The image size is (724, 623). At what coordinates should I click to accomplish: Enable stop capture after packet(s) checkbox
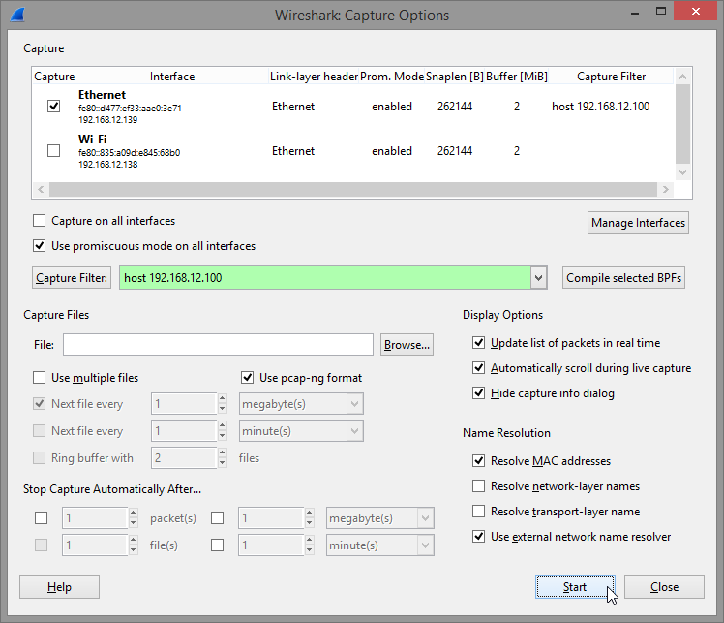pyautogui.click(x=41, y=518)
